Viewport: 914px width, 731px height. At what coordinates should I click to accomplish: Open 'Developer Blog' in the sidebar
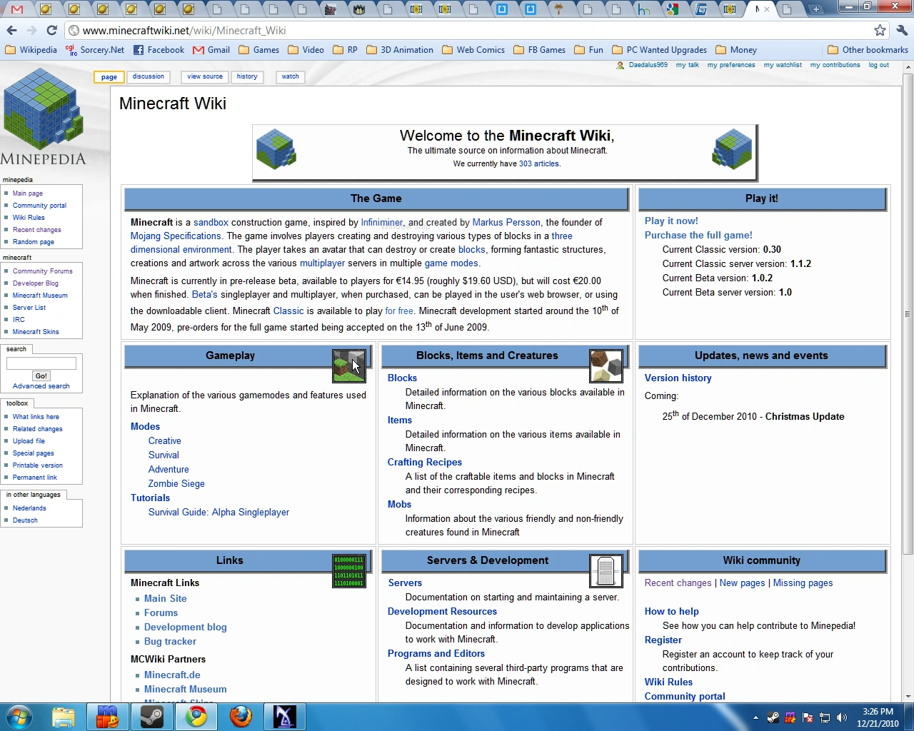[36, 283]
